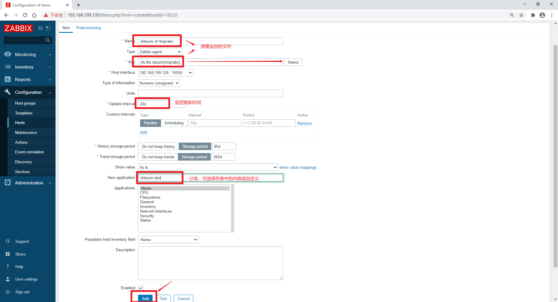
Task: Click the Select button next to Key
Action: [293, 62]
